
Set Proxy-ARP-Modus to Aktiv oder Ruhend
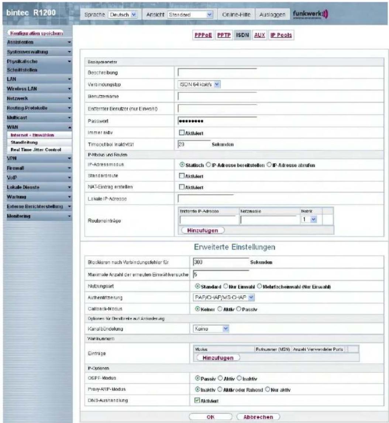[220, 389]
